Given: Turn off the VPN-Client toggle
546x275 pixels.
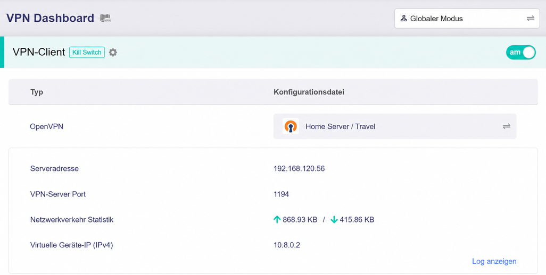Looking at the screenshot, I should point(520,53).
